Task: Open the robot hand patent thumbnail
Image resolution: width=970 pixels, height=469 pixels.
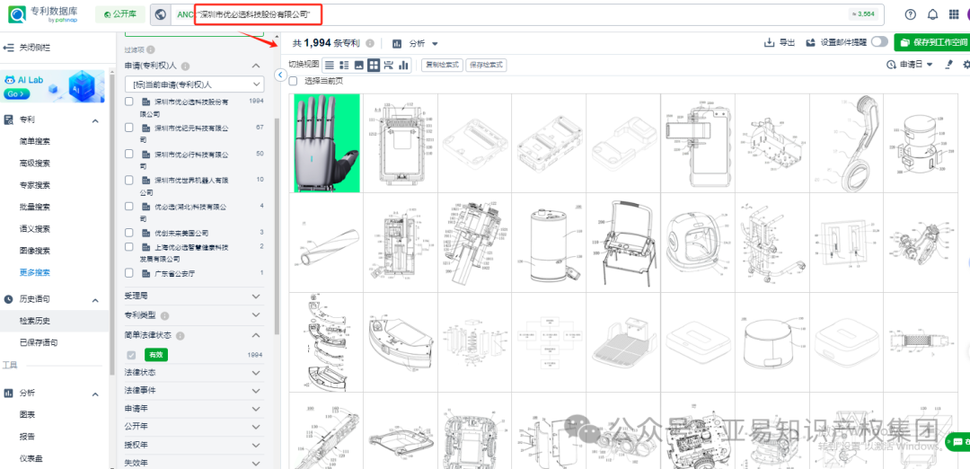Action: tap(327, 143)
